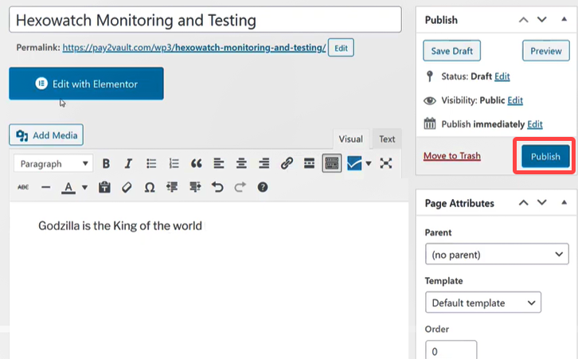Increase paragraph indent

195,187
